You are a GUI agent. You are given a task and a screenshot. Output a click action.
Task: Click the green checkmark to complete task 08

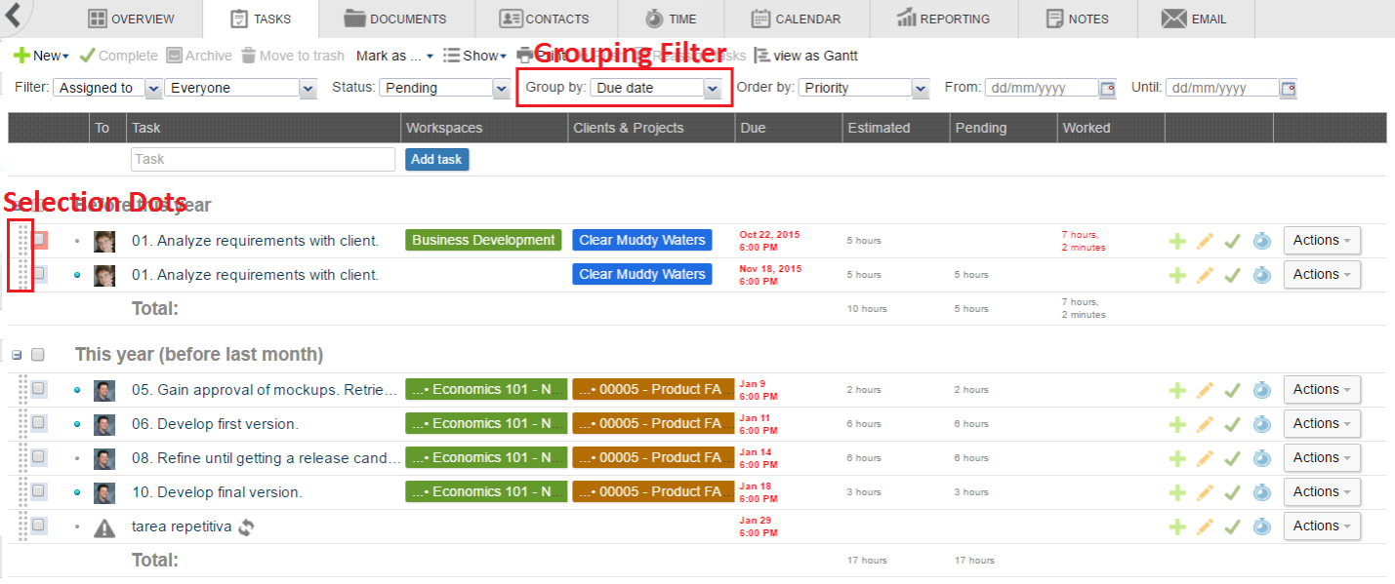pyautogui.click(x=1232, y=458)
